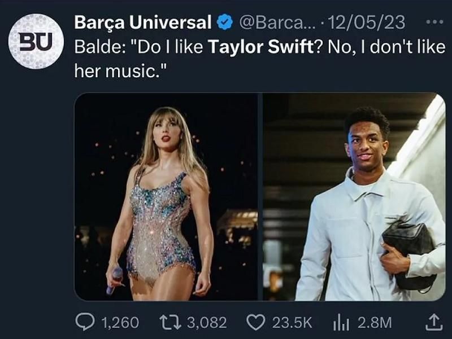Open the BU profile avatar
This screenshot has height=339, width=452.
[x=36, y=41]
